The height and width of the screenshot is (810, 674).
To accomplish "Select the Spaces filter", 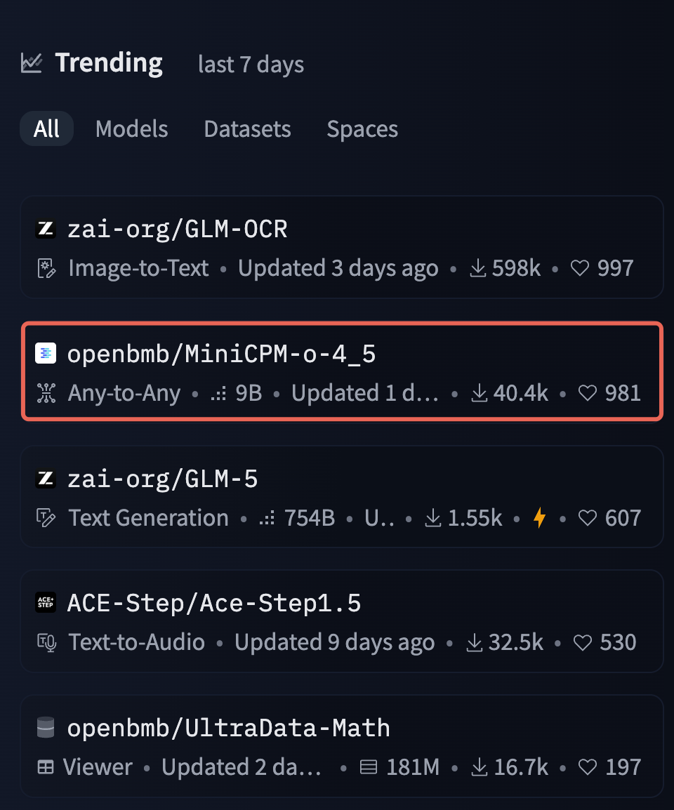I will [362, 128].
